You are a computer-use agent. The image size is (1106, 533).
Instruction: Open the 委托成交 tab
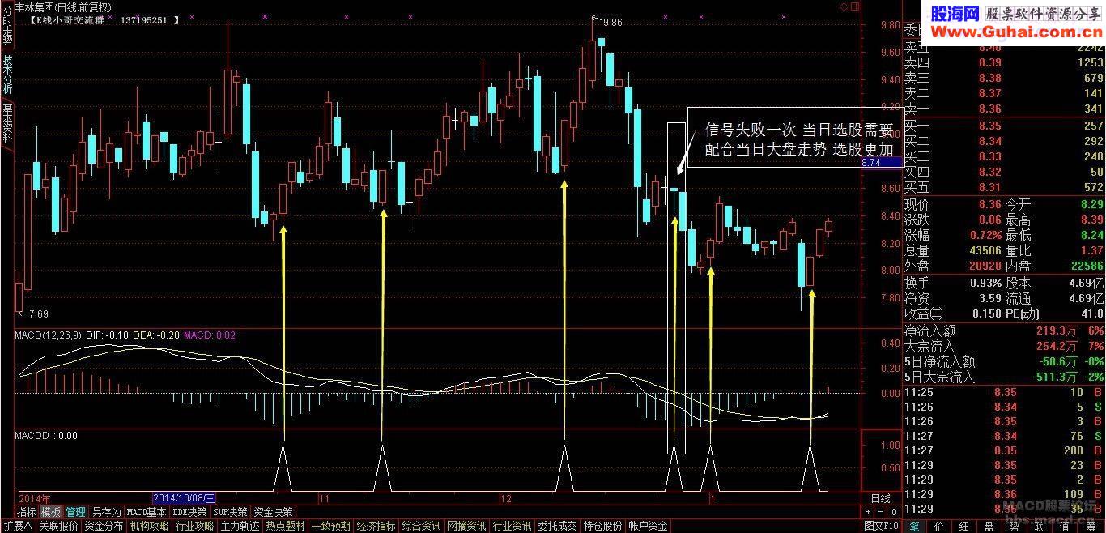tap(557, 526)
